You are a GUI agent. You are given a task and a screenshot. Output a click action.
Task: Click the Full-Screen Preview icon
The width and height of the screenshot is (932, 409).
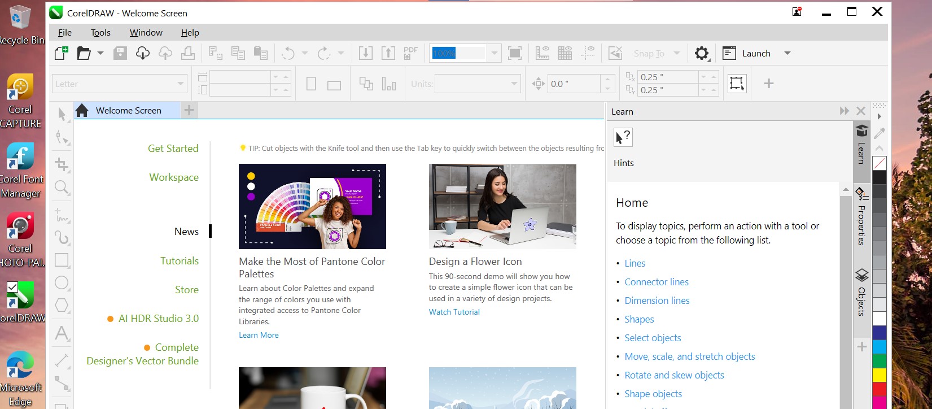coord(514,53)
